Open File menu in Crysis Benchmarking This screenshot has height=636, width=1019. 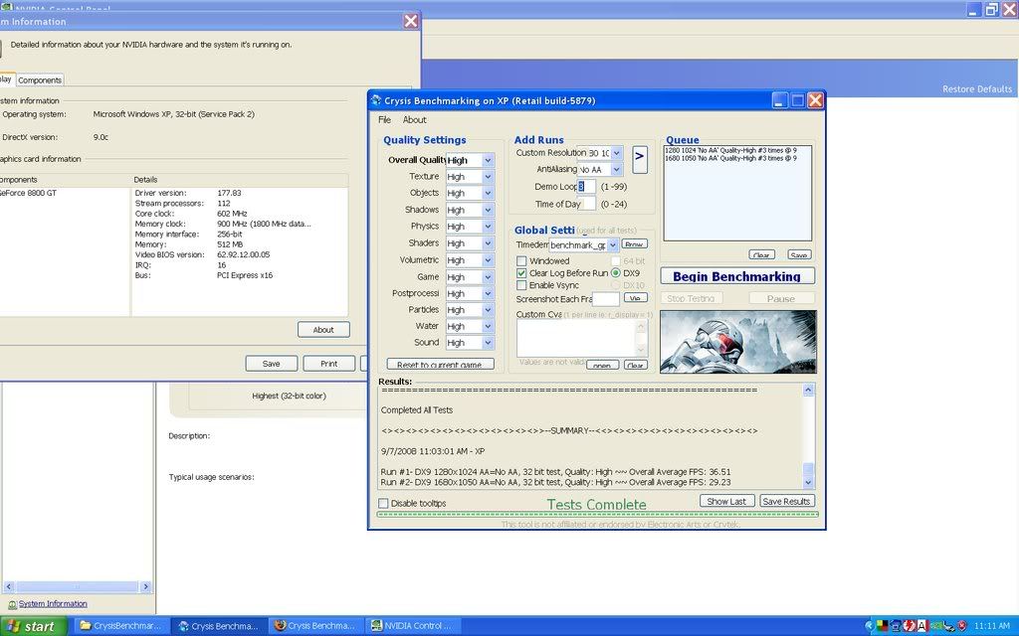click(385, 120)
